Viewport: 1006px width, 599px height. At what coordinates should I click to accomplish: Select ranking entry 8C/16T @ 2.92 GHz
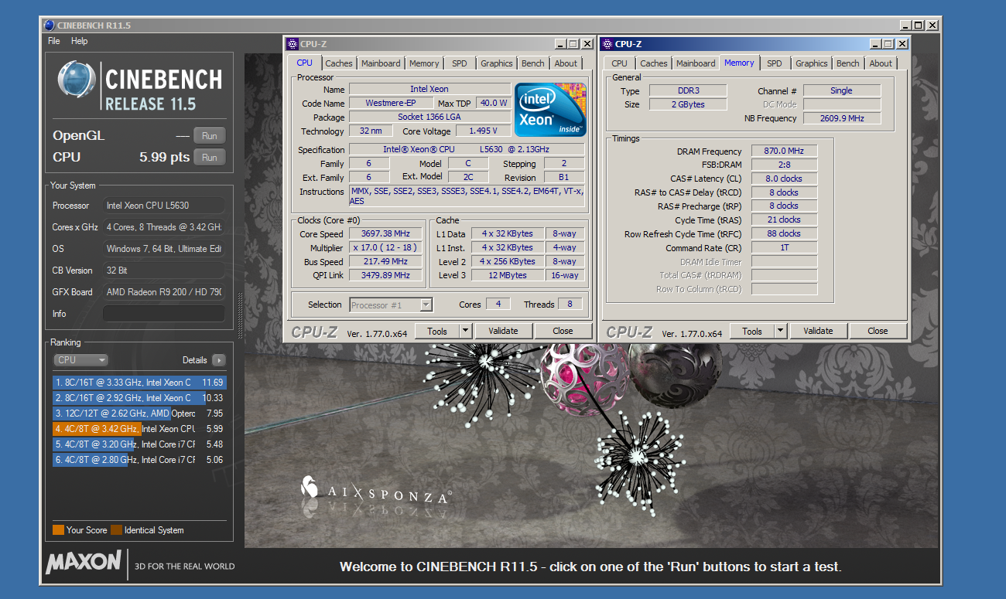point(139,398)
